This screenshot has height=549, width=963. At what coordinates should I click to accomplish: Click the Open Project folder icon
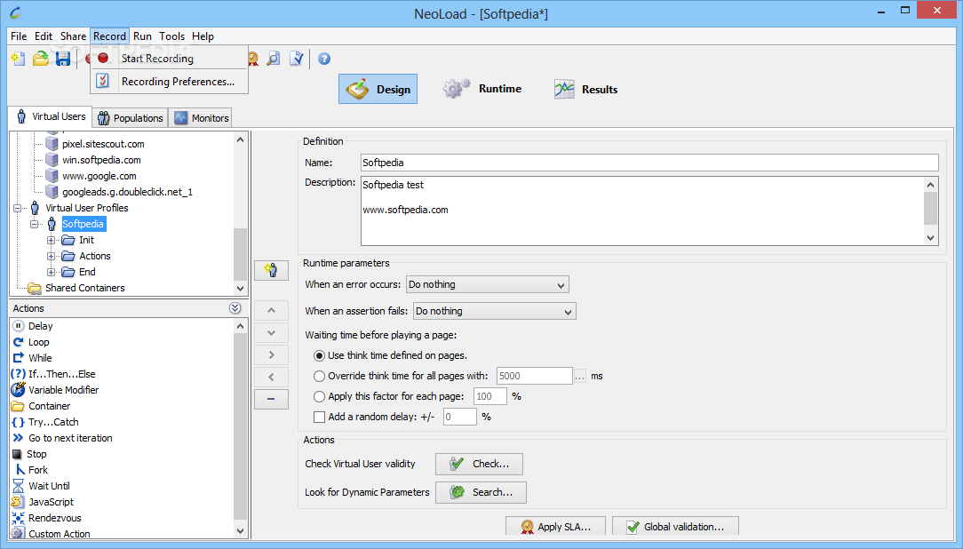(41, 59)
